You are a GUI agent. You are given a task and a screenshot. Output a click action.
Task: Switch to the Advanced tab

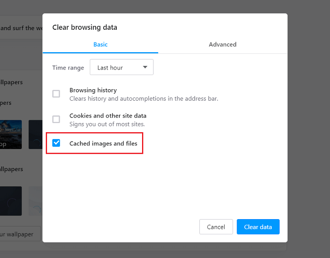click(223, 44)
